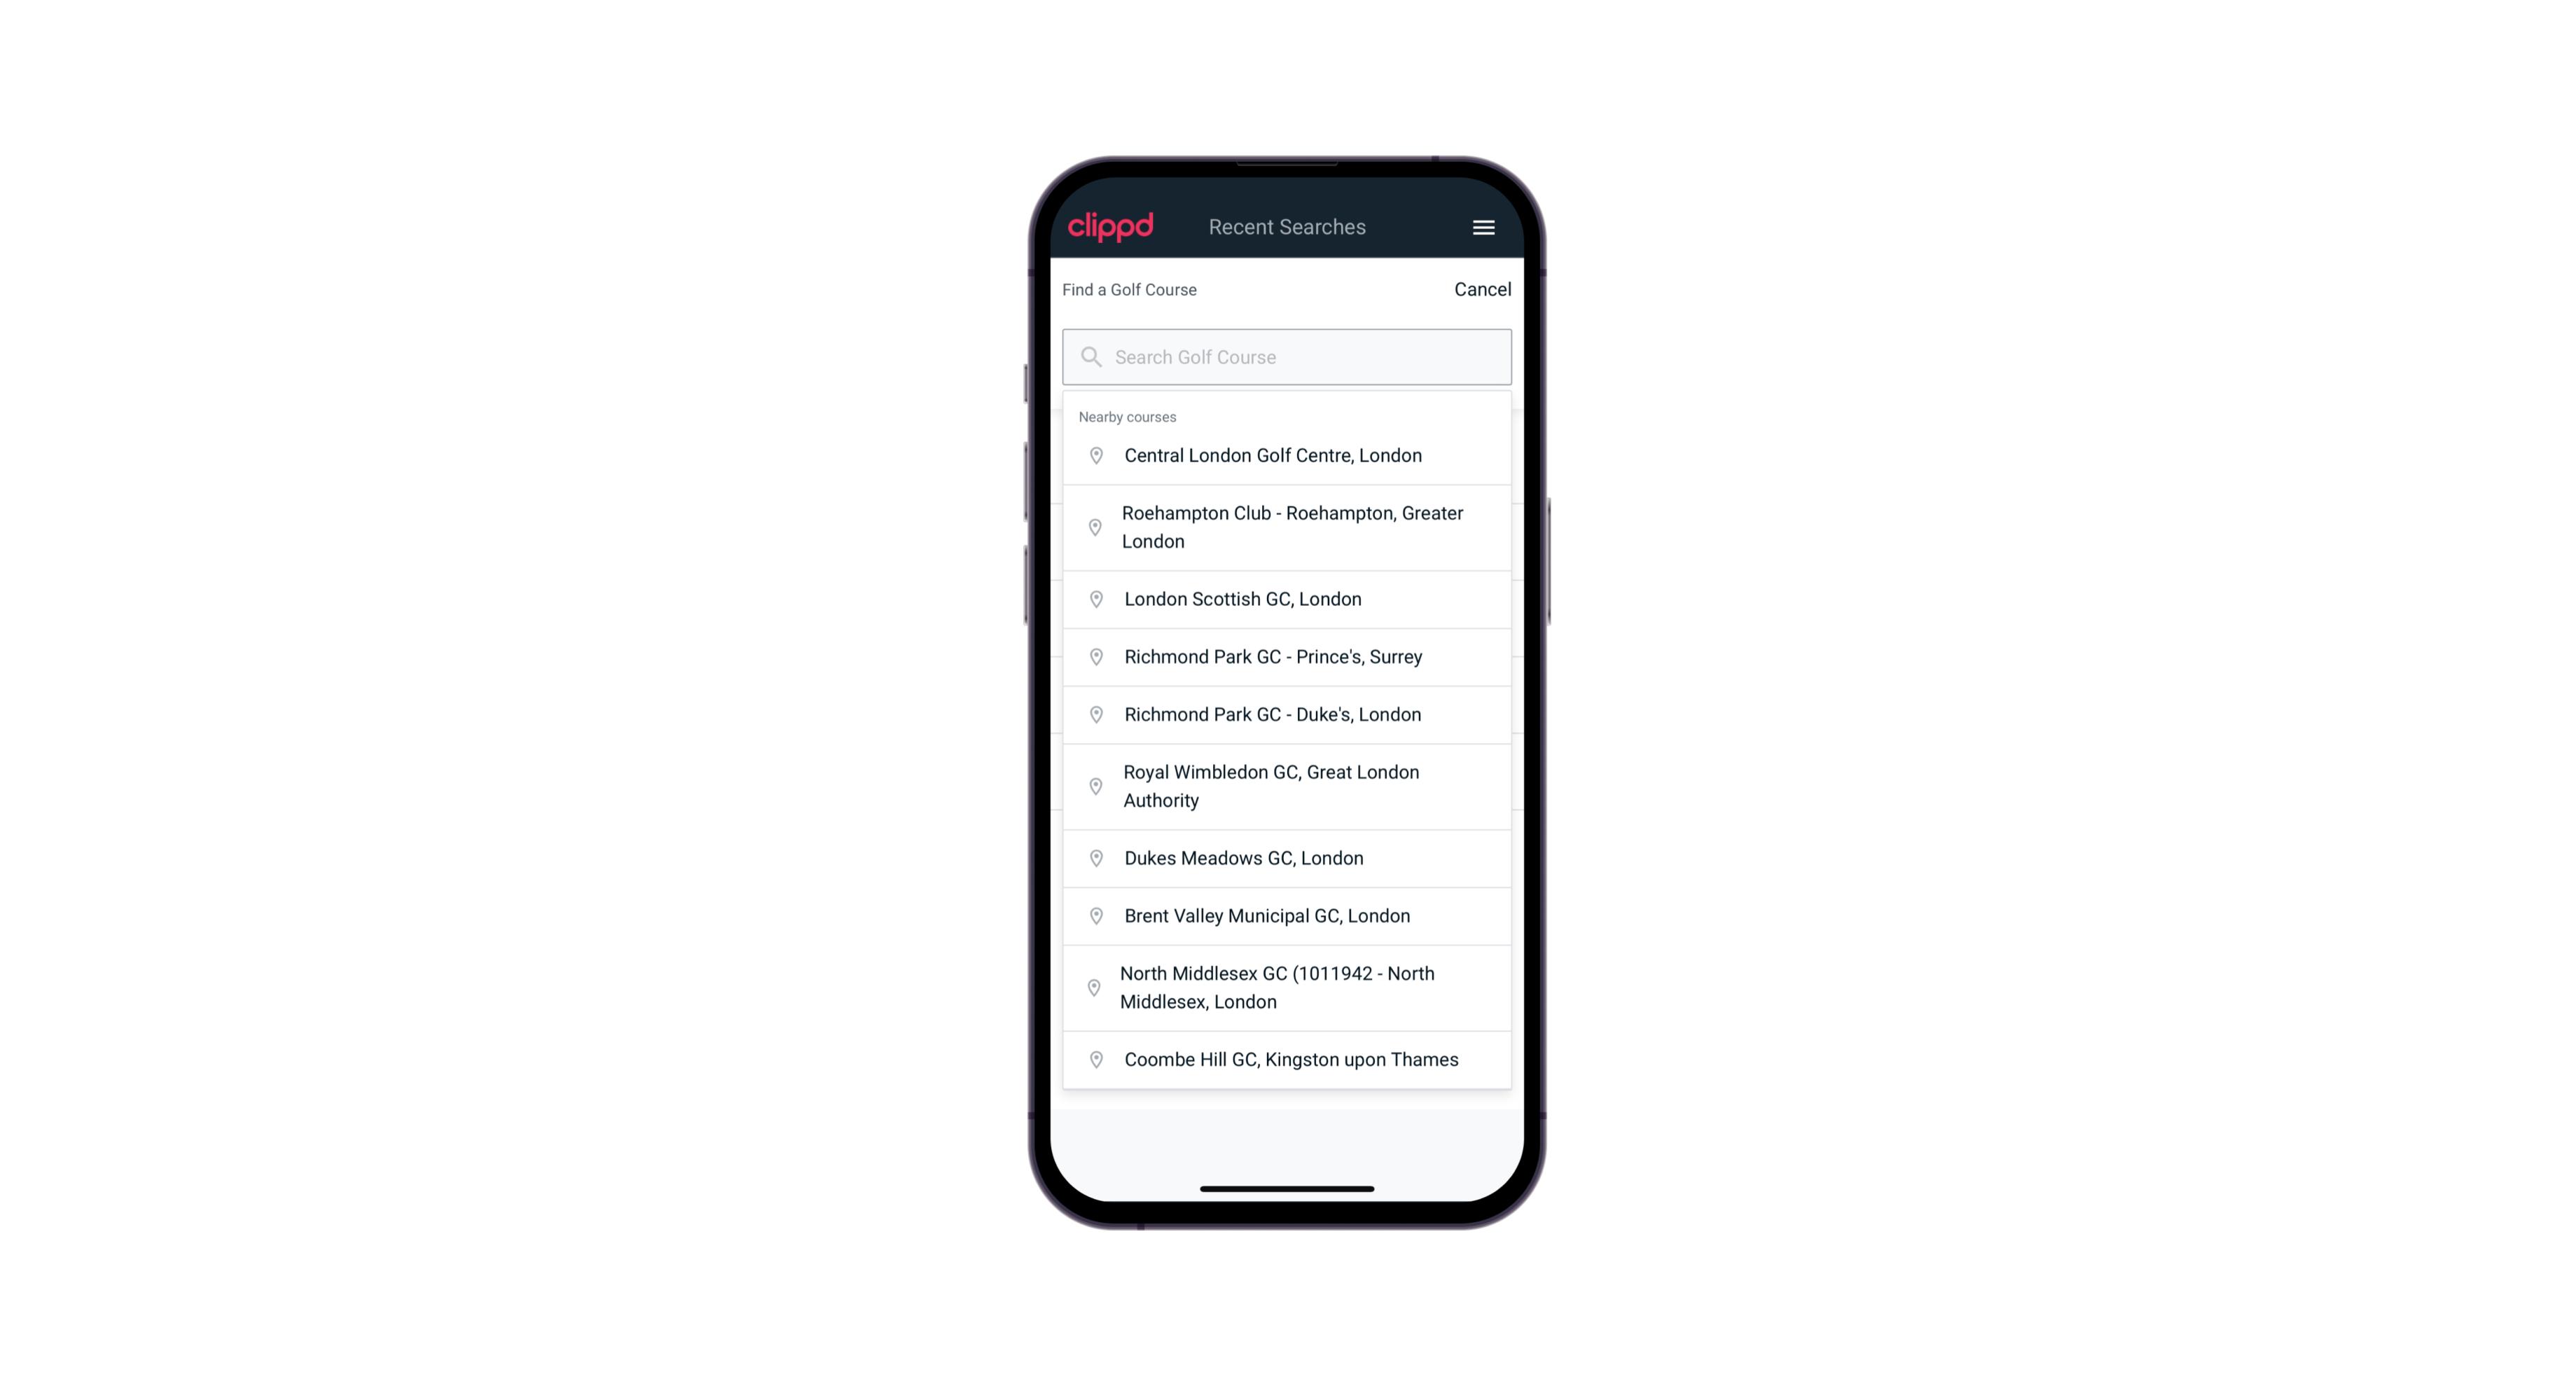Tap the Search Golf Course input field
The image size is (2576, 1386).
pyautogui.click(x=1287, y=356)
